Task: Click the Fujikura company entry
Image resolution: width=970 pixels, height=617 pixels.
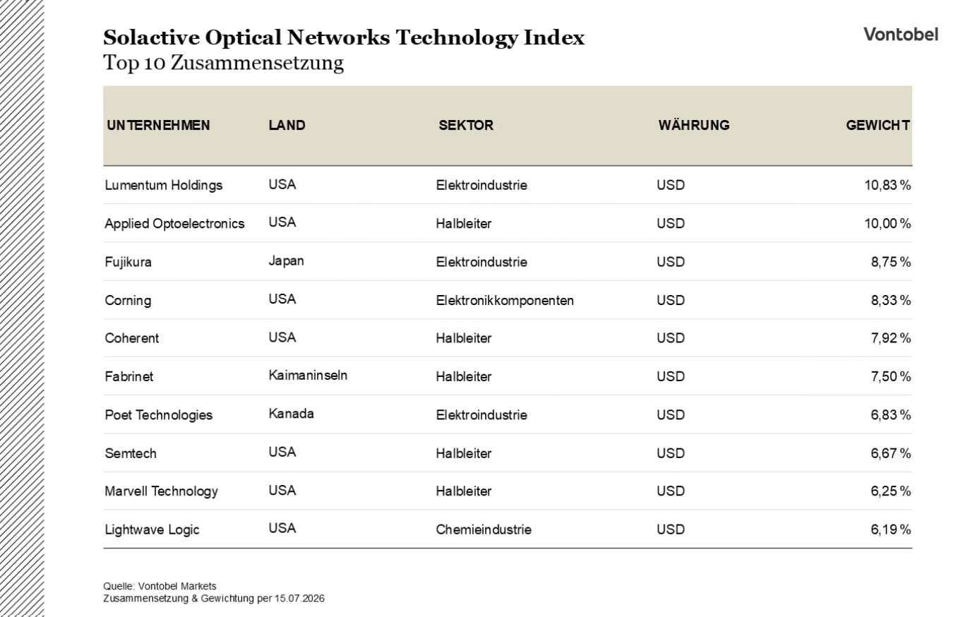Action: pyautogui.click(x=128, y=262)
